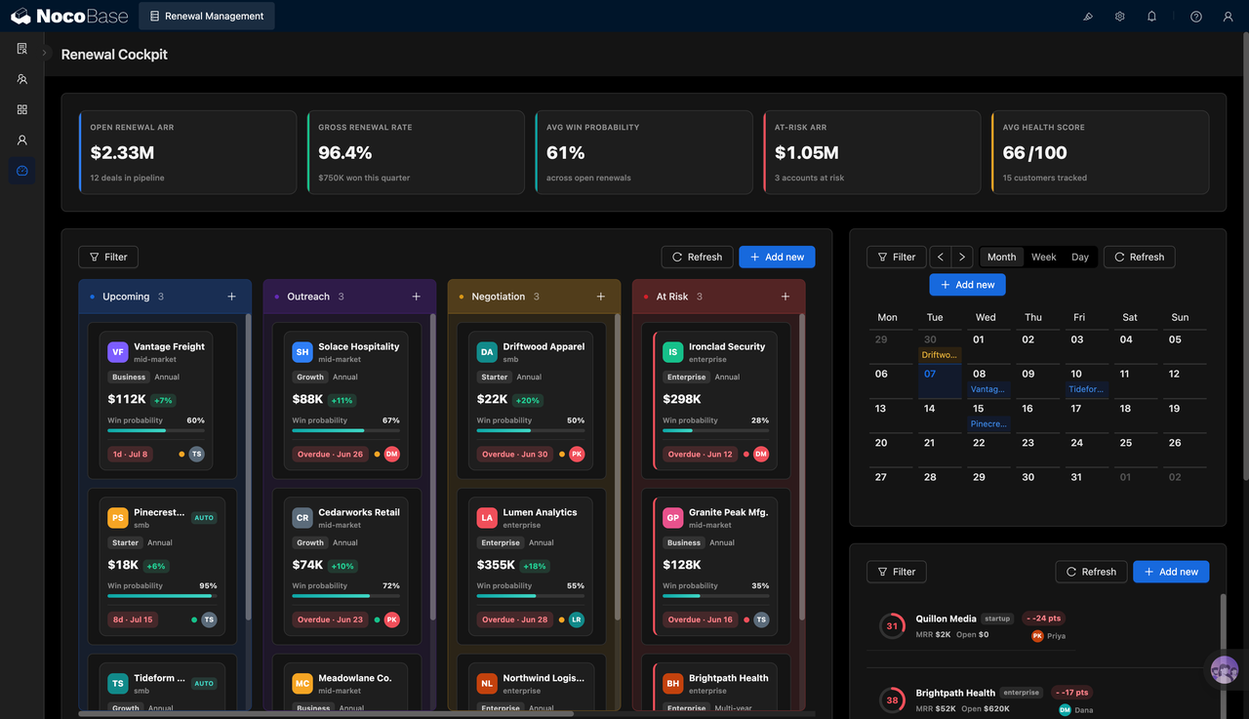The height and width of the screenshot is (719, 1249).
Task: Open the calendar Filter
Action: [897, 257]
